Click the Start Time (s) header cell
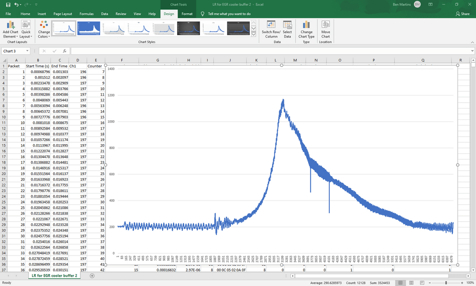This screenshot has height=286, width=476. [38, 66]
